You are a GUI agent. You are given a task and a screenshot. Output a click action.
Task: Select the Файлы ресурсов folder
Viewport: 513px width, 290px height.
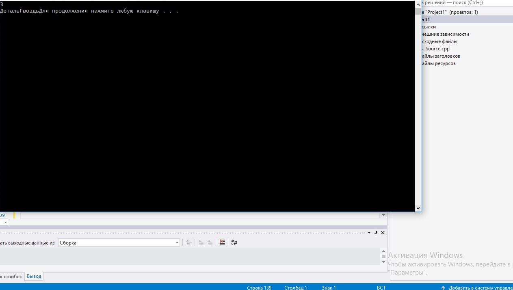tap(438, 63)
